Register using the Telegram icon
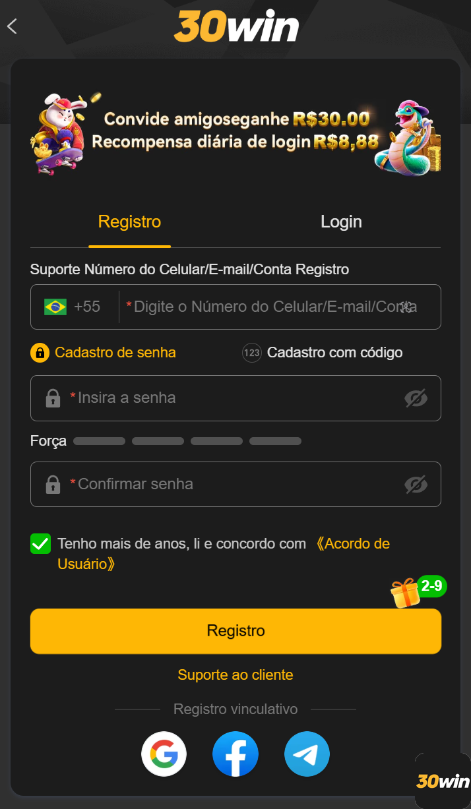Image resolution: width=471 pixels, height=809 pixels. tap(307, 754)
